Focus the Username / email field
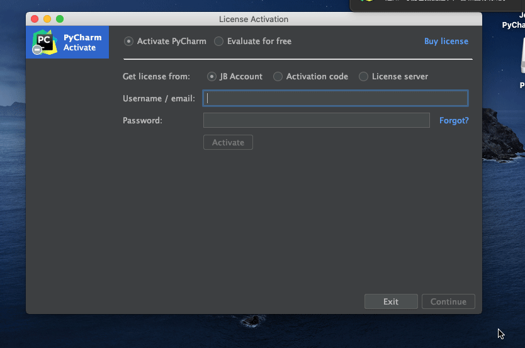The height and width of the screenshot is (348, 525). 336,98
